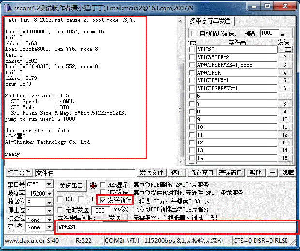Tick the HEX checkbox beside AT+CIPSERVER=1
300x251 pixels.
[x=192, y=88]
